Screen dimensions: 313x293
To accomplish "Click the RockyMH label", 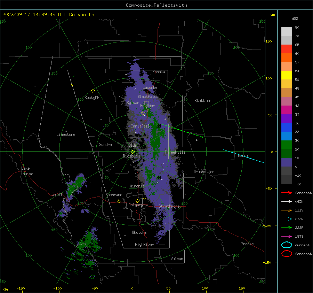I will [x=92, y=98].
